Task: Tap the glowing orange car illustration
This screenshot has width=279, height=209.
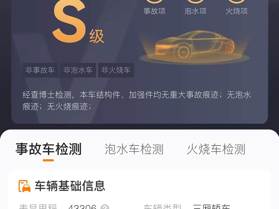Action: [194, 47]
